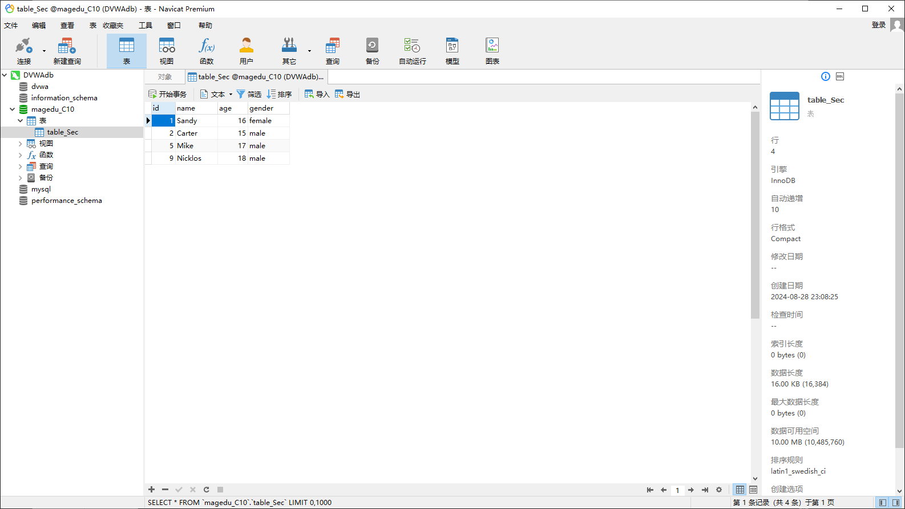Select the cell containing Nicklos
The image size is (905, 509).
click(196, 158)
